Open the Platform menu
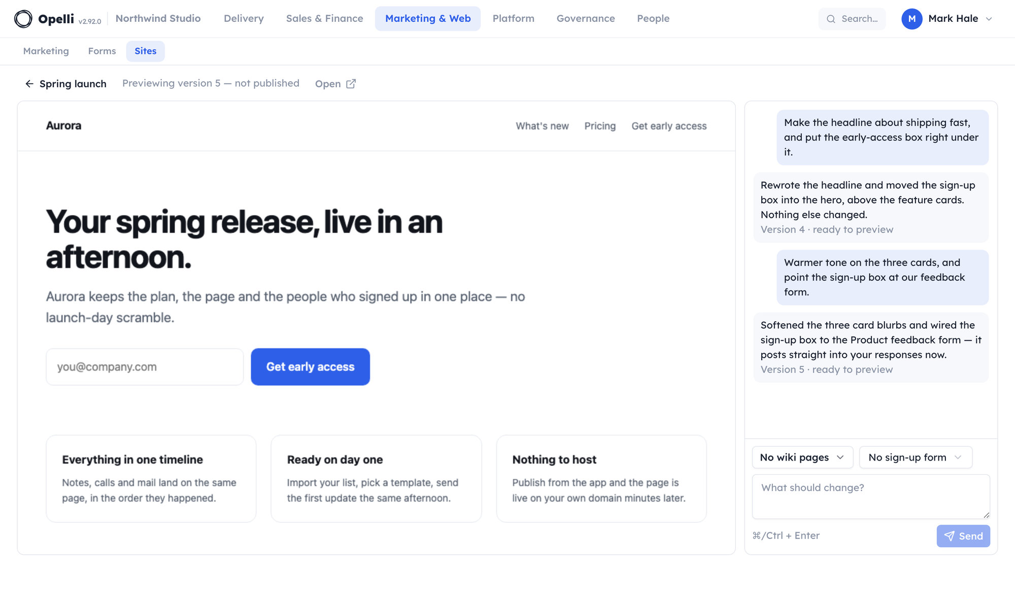 (513, 19)
